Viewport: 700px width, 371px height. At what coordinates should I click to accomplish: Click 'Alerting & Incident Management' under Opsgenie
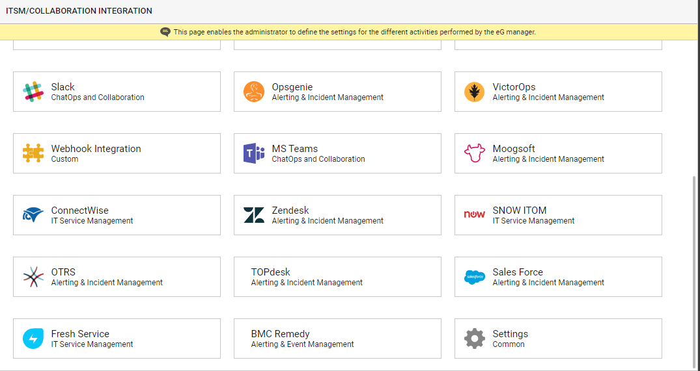tap(328, 97)
